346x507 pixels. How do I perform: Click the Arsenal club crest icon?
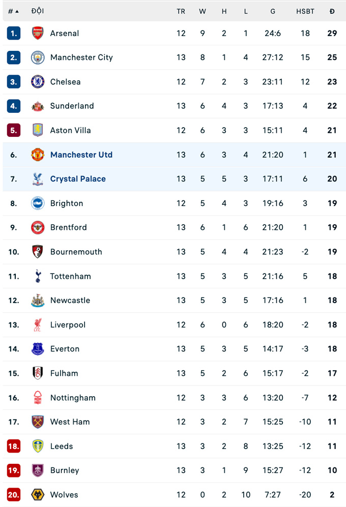pos(38,34)
